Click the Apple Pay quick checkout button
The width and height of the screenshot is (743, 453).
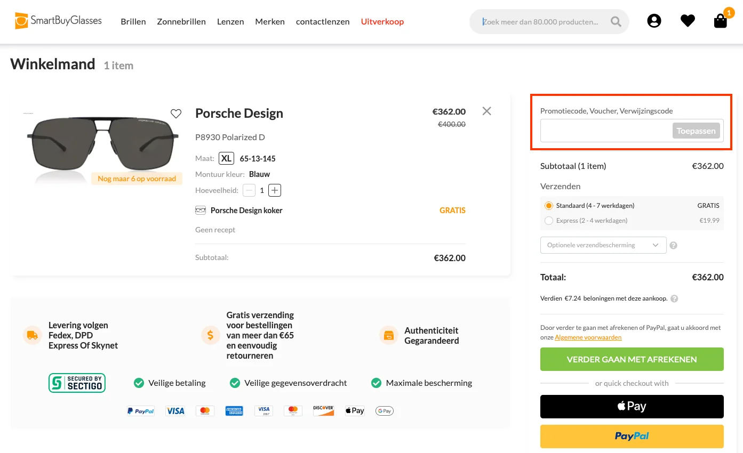click(x=632, y=406)
